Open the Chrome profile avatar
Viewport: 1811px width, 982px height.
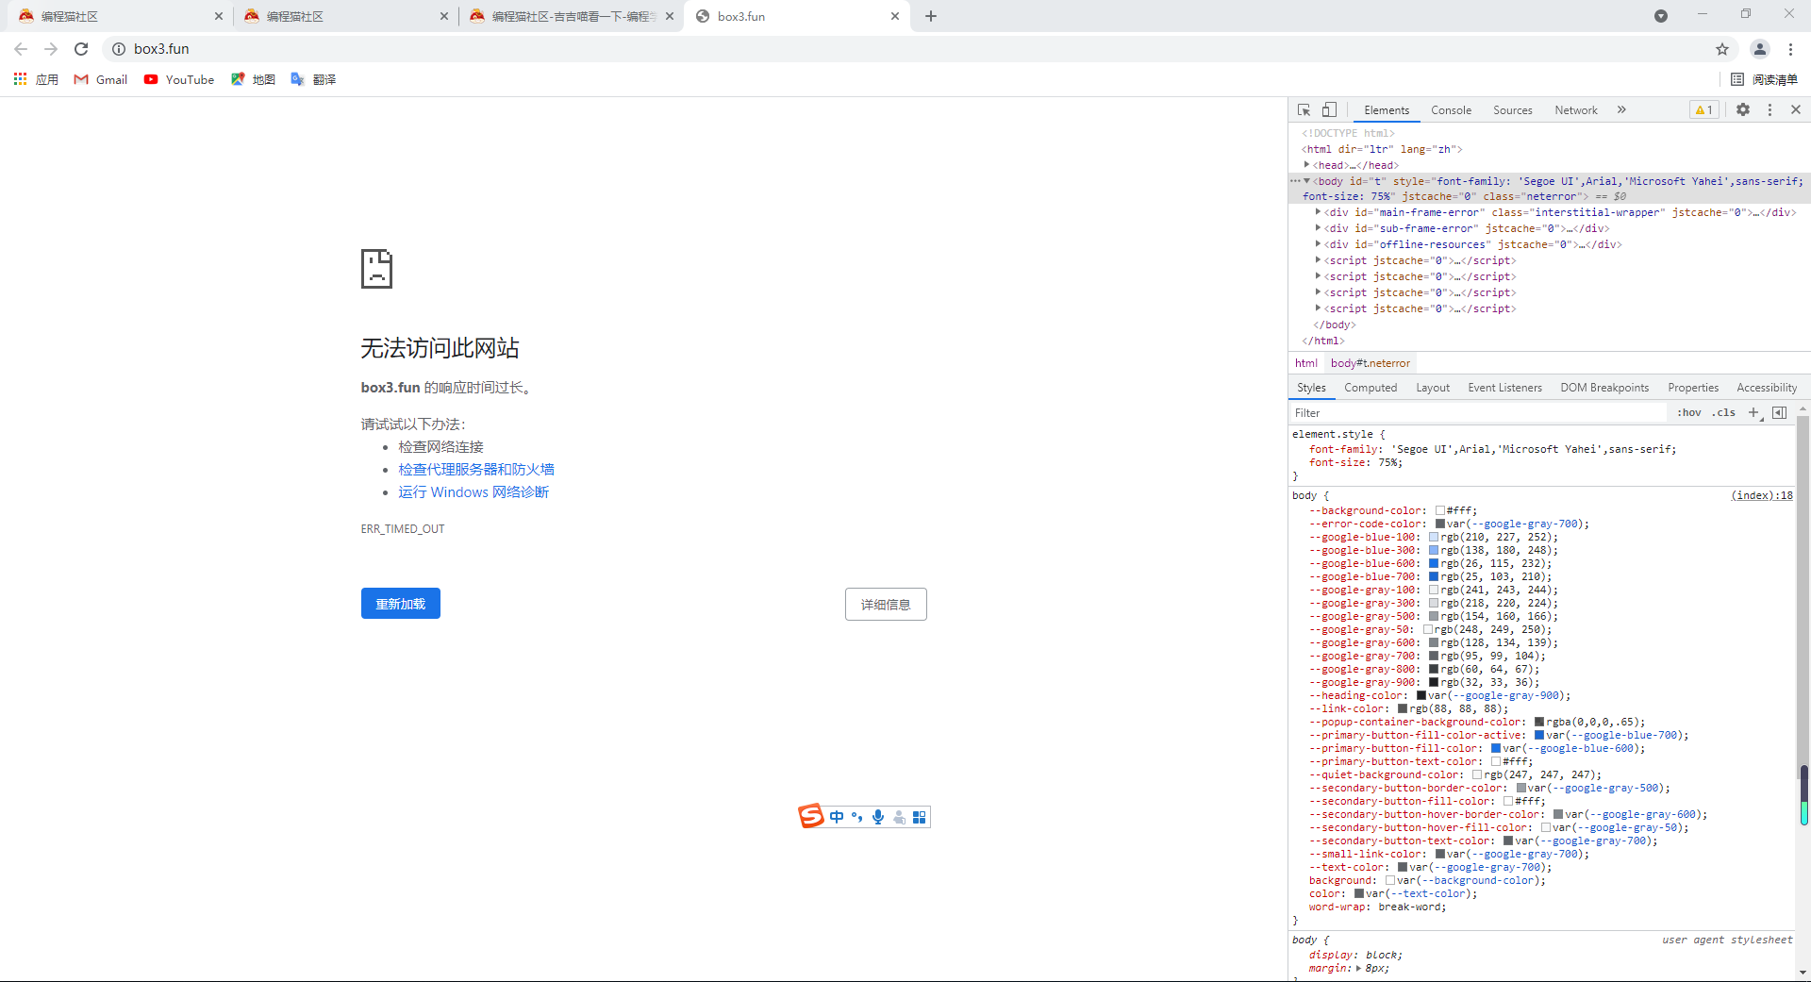(x=1760, y=49)
